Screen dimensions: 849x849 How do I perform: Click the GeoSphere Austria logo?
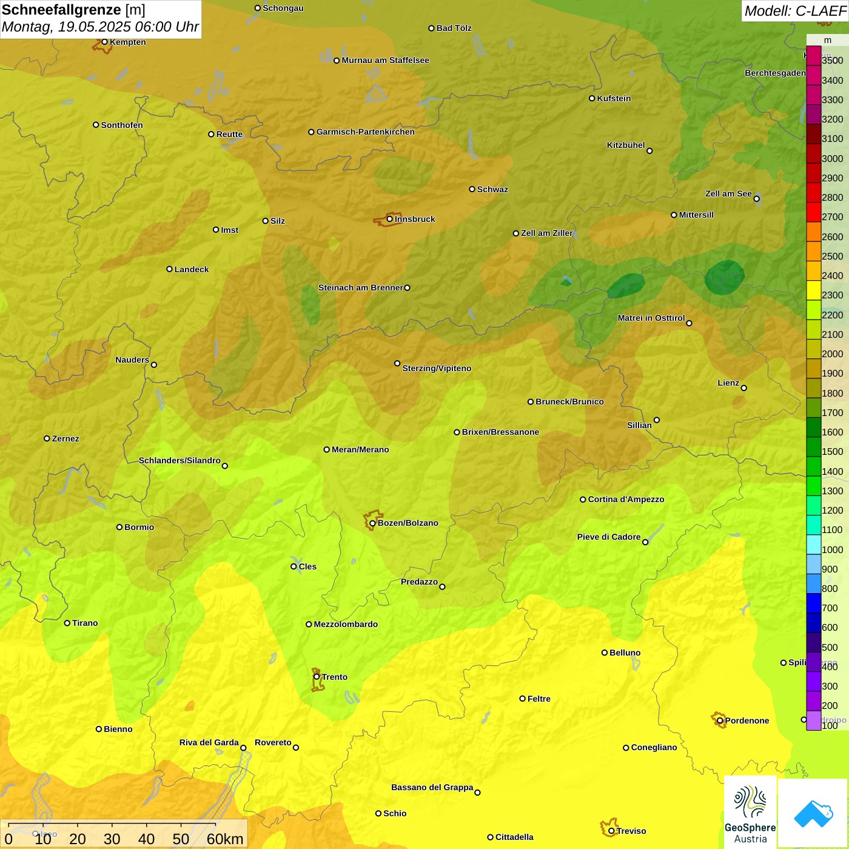pyautogui.click(x=750, y=813)
